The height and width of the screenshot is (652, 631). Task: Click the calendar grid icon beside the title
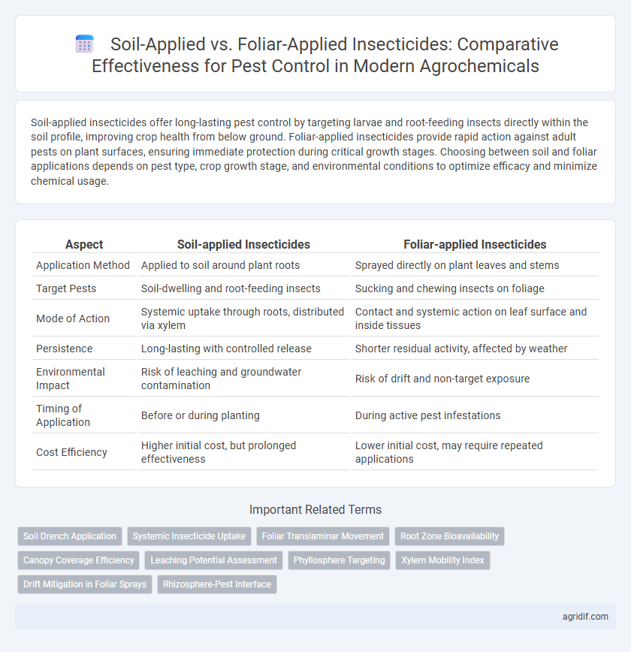(84, 44)
